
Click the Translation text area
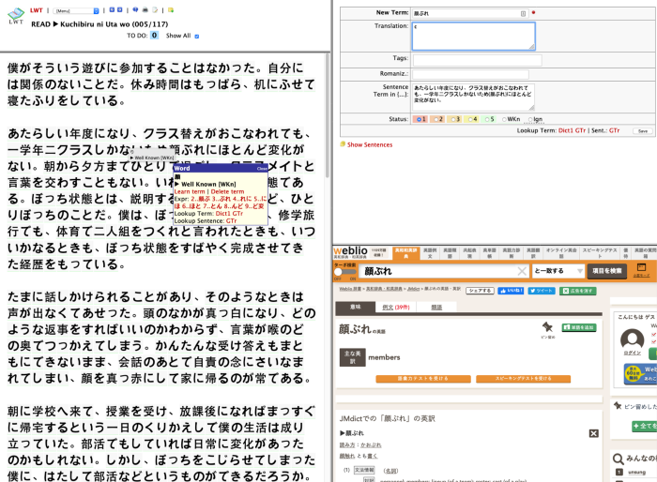tap(473, 37)
